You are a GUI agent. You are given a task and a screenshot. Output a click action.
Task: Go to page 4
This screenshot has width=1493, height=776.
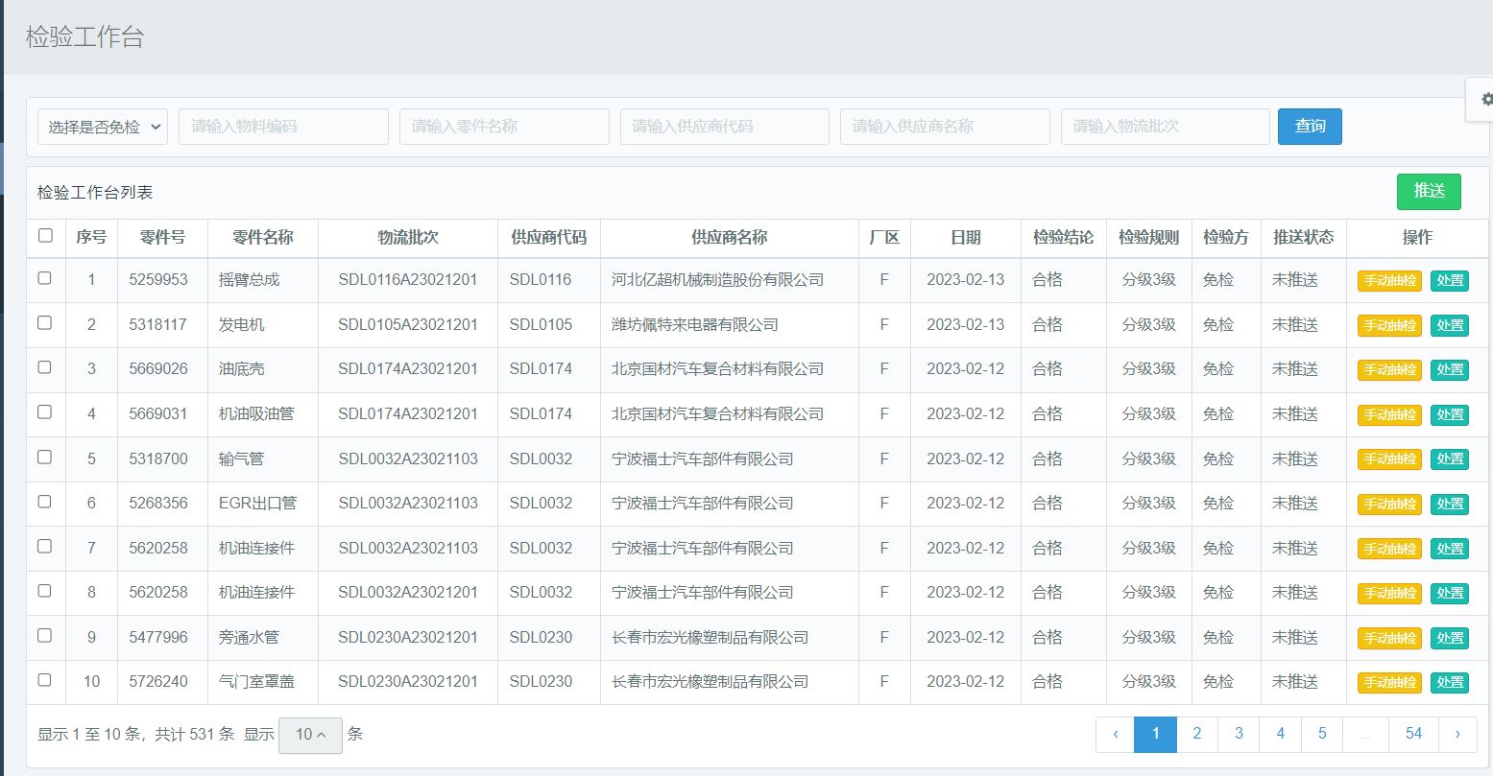point(1281,734)
